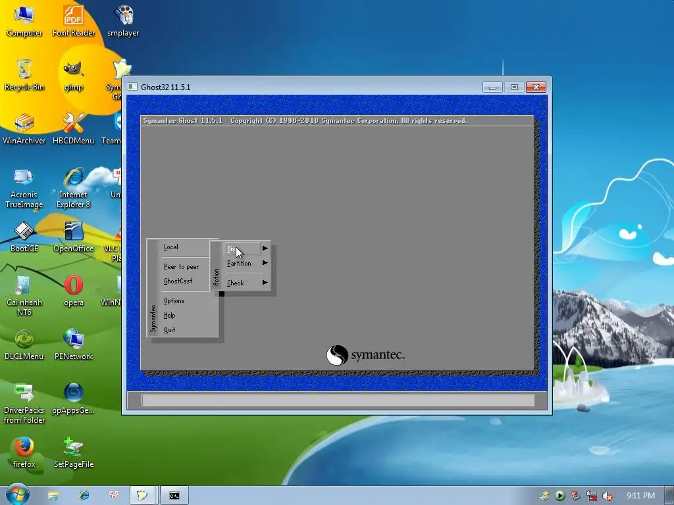Open firefox desktop shortcut

pyautogui.click(x=24, y=453)
